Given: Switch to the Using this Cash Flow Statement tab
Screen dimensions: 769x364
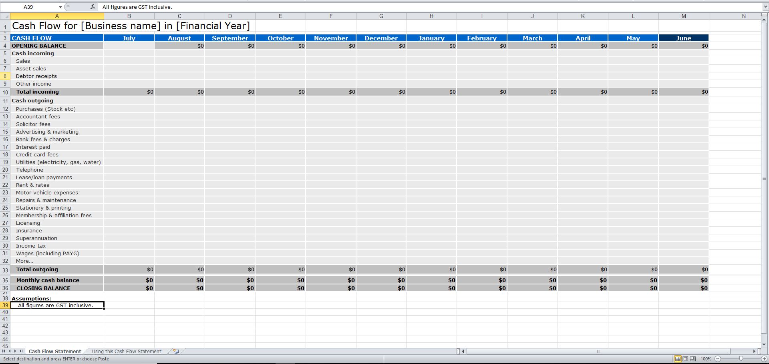Looking at the screenshot, I should [126, 351].
